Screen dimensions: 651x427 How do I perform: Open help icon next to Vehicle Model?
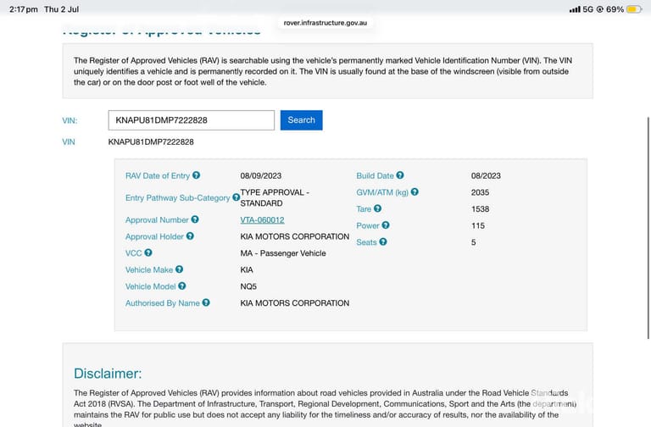click(x=182, y=286)
